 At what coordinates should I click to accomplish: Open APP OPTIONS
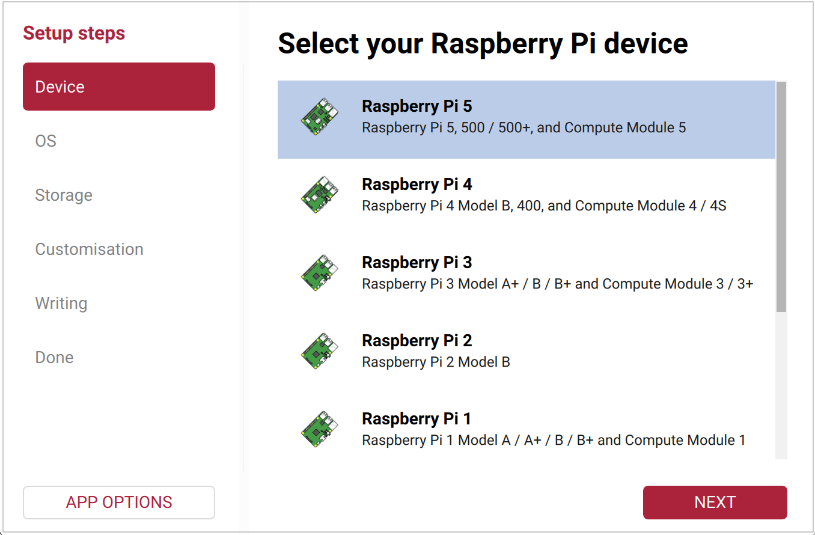tap(118, 502)
